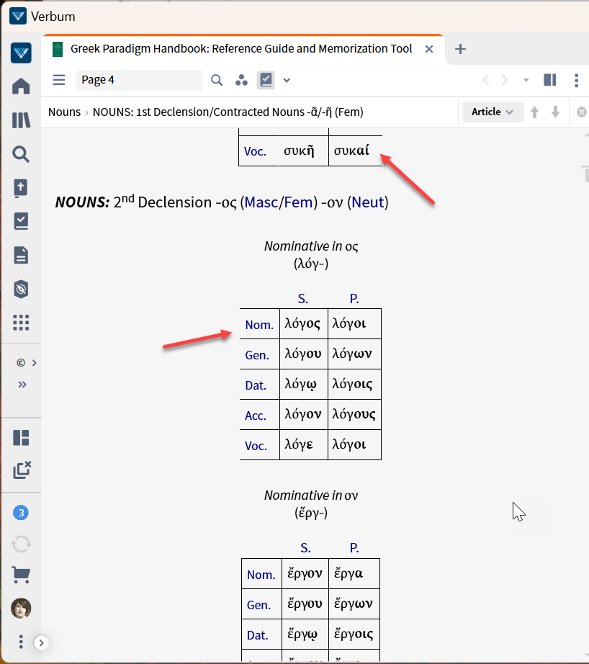The width and height of the screenshot is (589, 664).
Task: Close the locator bar with circled X
Action: pos(582,112)
